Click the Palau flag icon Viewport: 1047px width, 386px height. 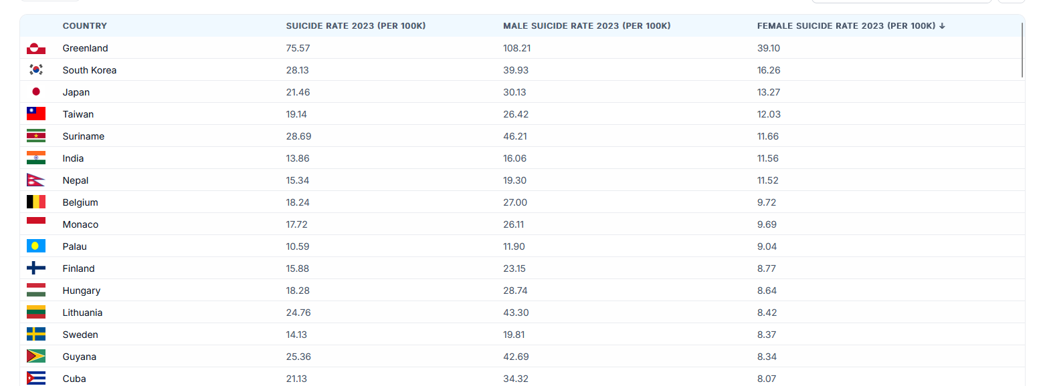[x=36, y=246]
